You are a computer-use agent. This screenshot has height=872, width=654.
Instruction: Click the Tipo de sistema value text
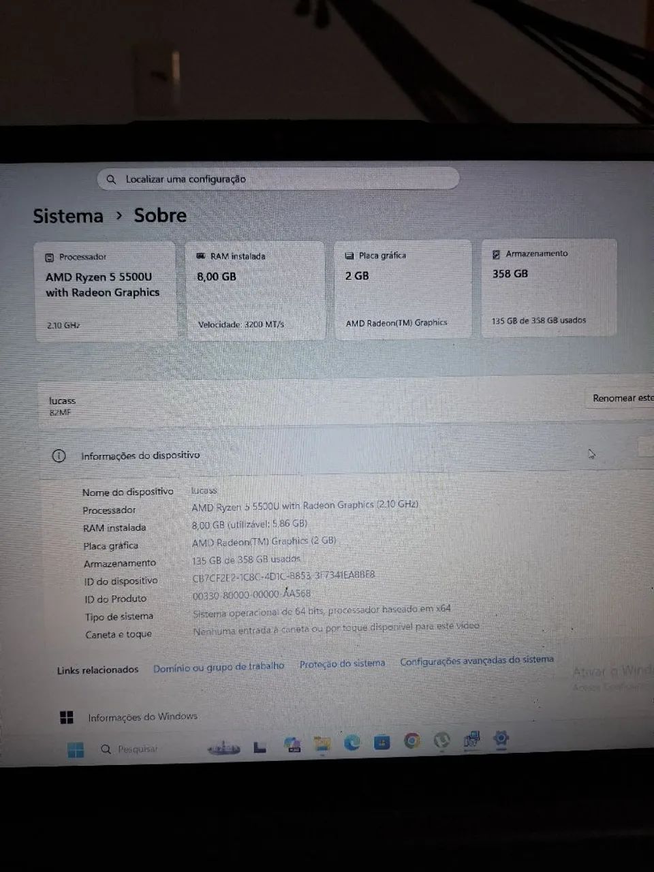tap(322, 610)
